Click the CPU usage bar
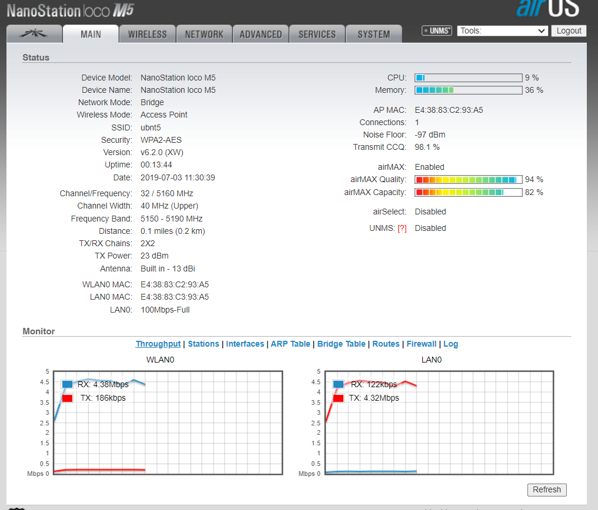Image resolution: width=598 pixels, height=510 pixels. click(468, 78)
